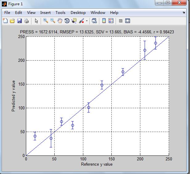Print the figure using printer icon
190x174 pixels.
(27, 21)
